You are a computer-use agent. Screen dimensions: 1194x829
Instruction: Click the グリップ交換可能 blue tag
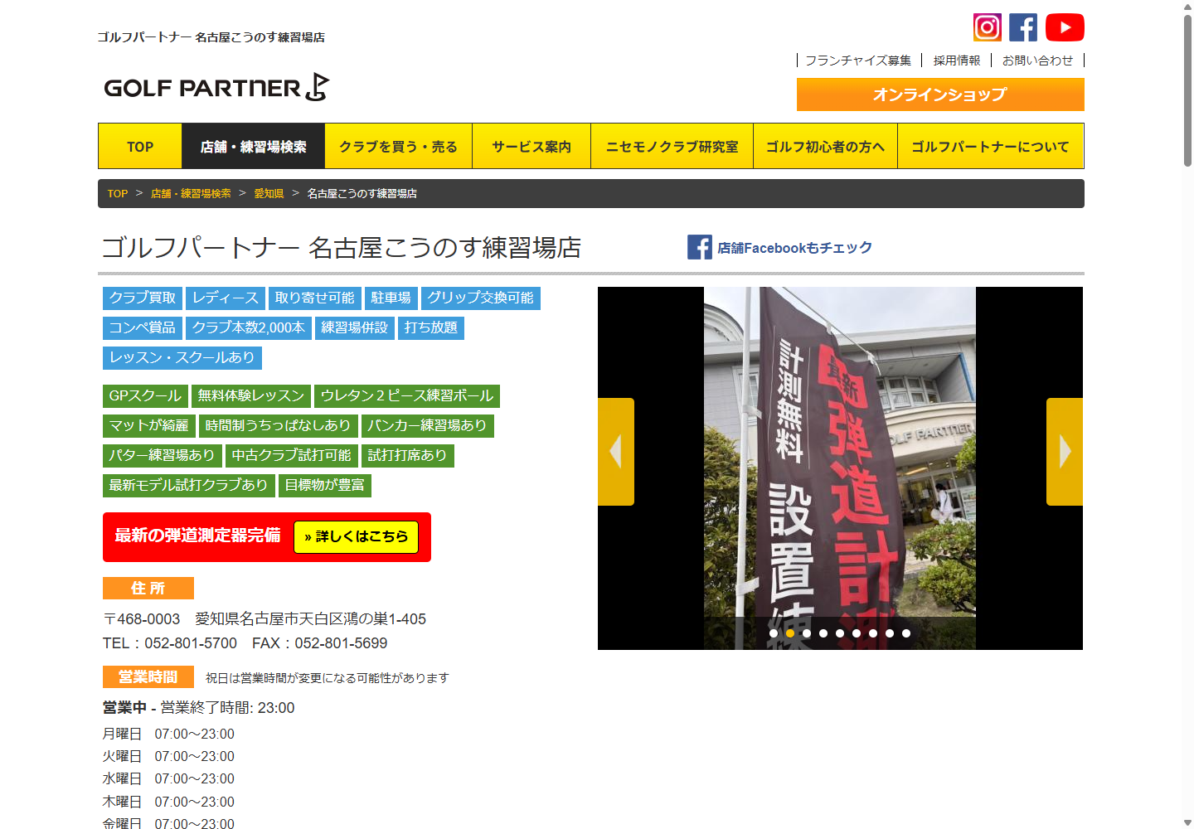(481, 298)
